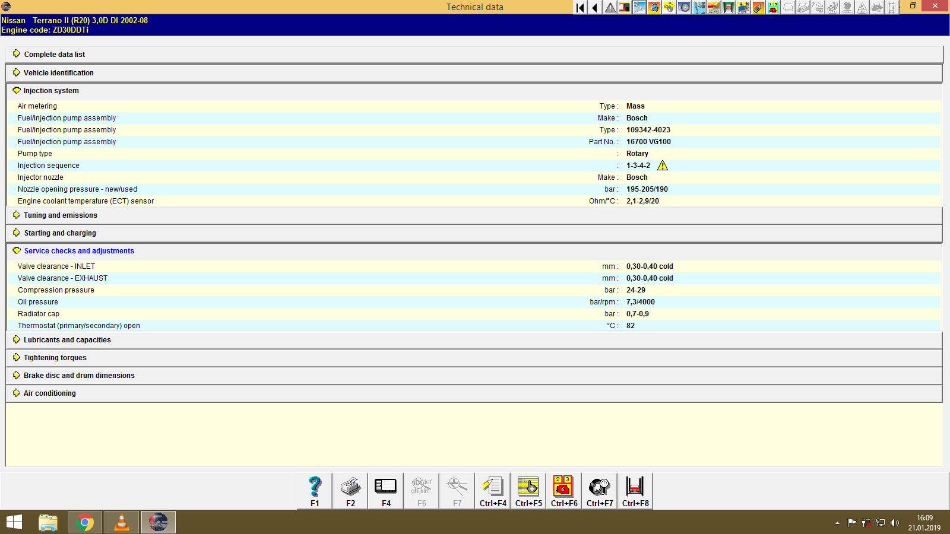Screen dimensions: 950x534
Task: Collapse the Injection system section
Action: point(51,90)
